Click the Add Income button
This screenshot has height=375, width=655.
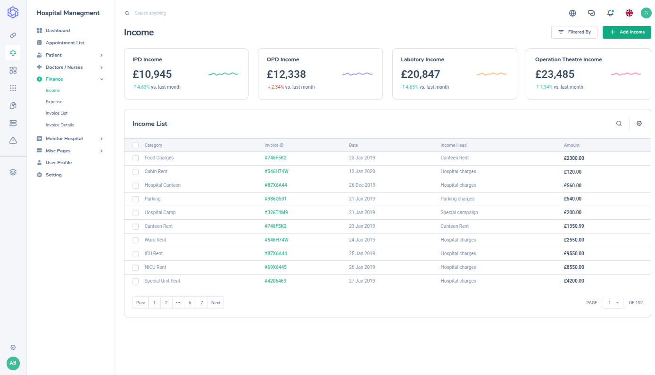point(626,32)
